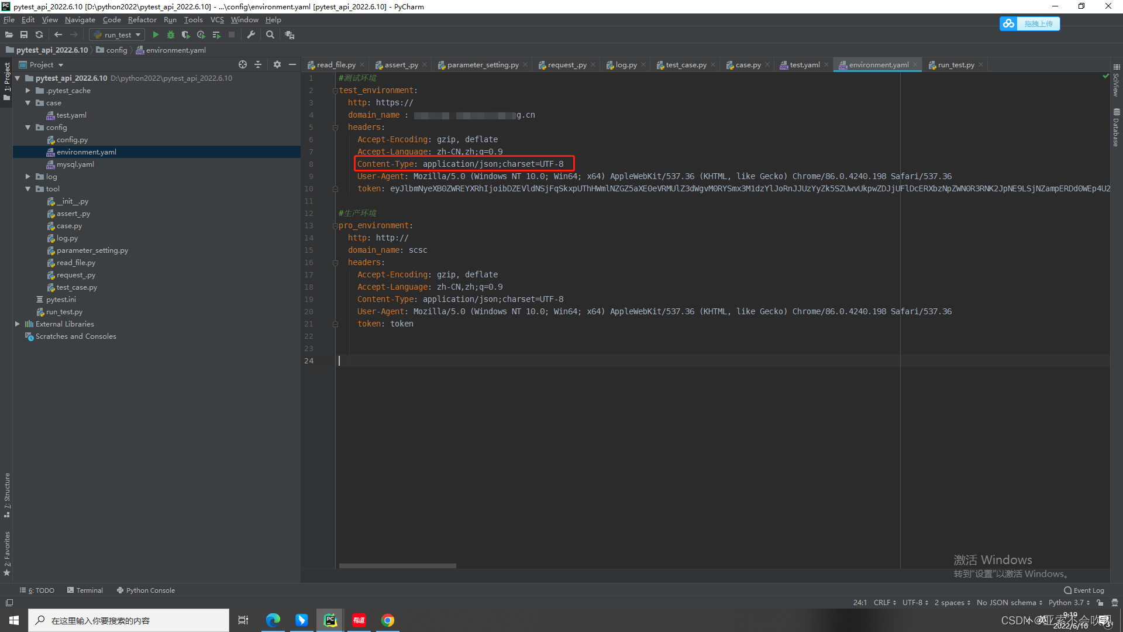Image resolution: width=1123 pixels, height=632 pixels.
Task: Collapse the pytest_api_2022.6.10 root folder
Action: (18, 78)
